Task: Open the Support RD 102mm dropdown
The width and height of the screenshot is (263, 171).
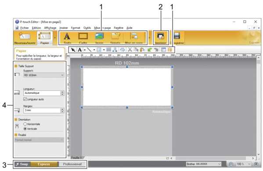Action: [x=44, y=75]
